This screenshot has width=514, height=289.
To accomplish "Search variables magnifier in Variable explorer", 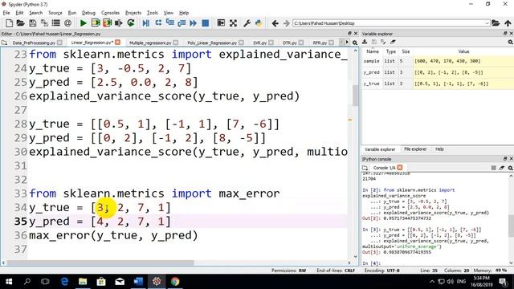I will click(x=511, y=43).
